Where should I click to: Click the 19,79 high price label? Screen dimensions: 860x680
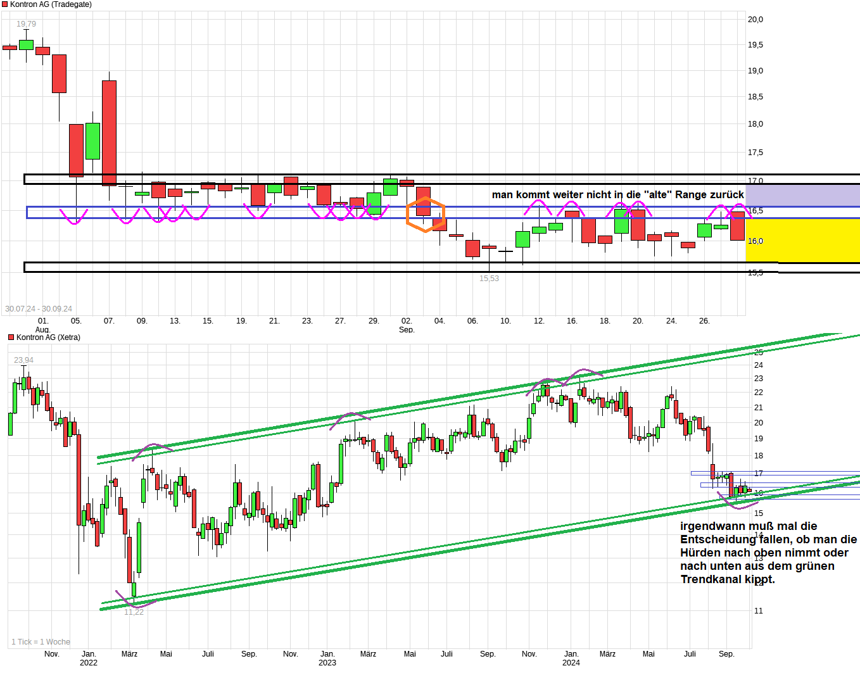tap(26, 24)
